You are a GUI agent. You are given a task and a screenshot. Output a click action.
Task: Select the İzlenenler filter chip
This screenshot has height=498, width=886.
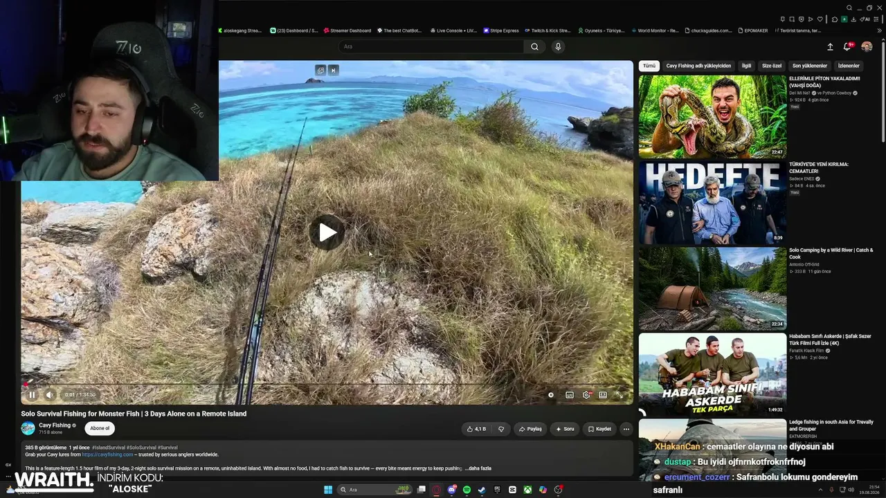pyautogui.click(x=849, y=66)
